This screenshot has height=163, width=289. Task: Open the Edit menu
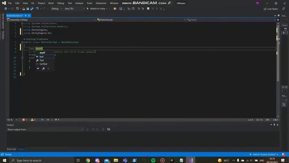pyautogui.click(x=17, y=3)
